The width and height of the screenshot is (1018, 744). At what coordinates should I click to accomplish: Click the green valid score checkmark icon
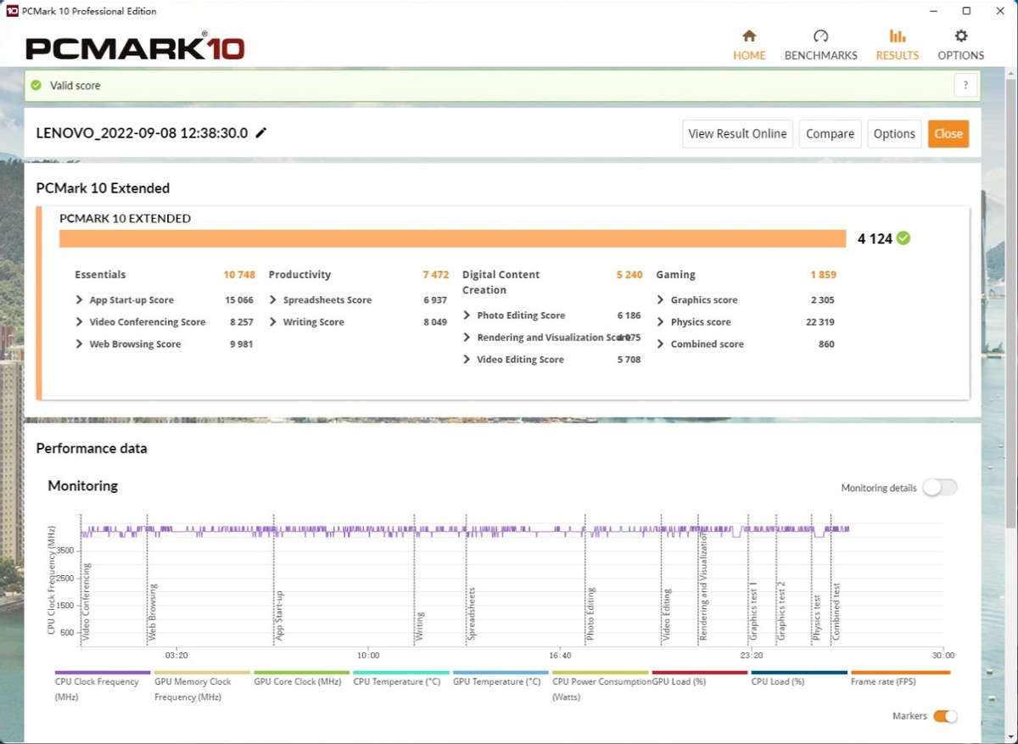pos(36,86)
